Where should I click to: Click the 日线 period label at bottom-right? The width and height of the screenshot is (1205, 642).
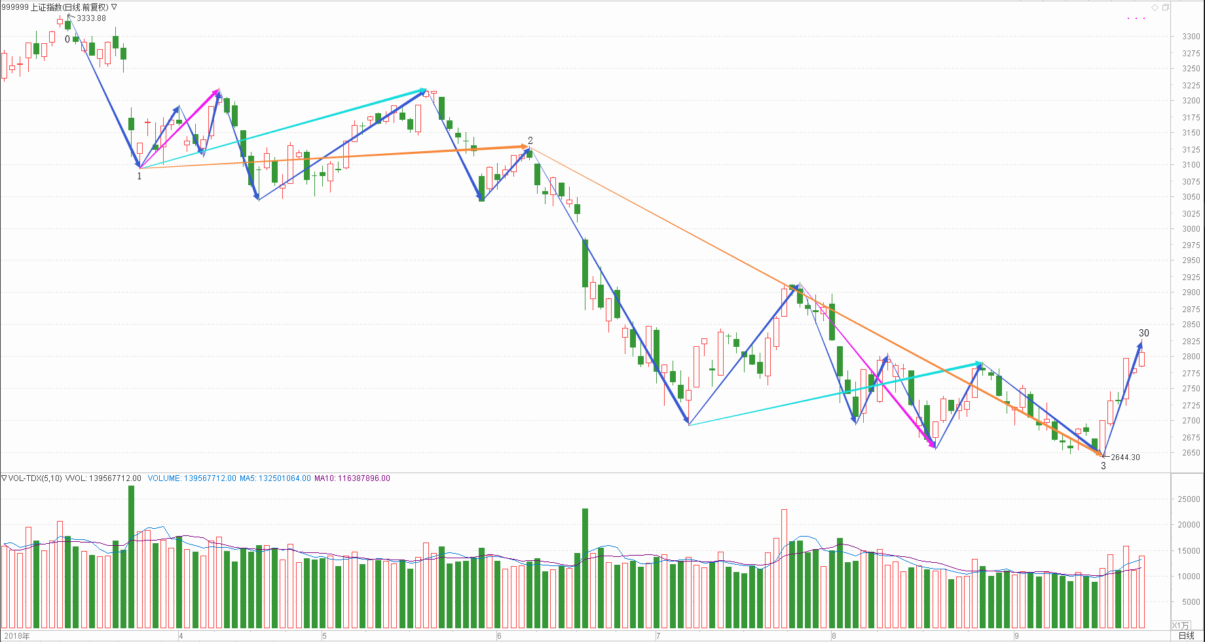(x=1186, y=635)
